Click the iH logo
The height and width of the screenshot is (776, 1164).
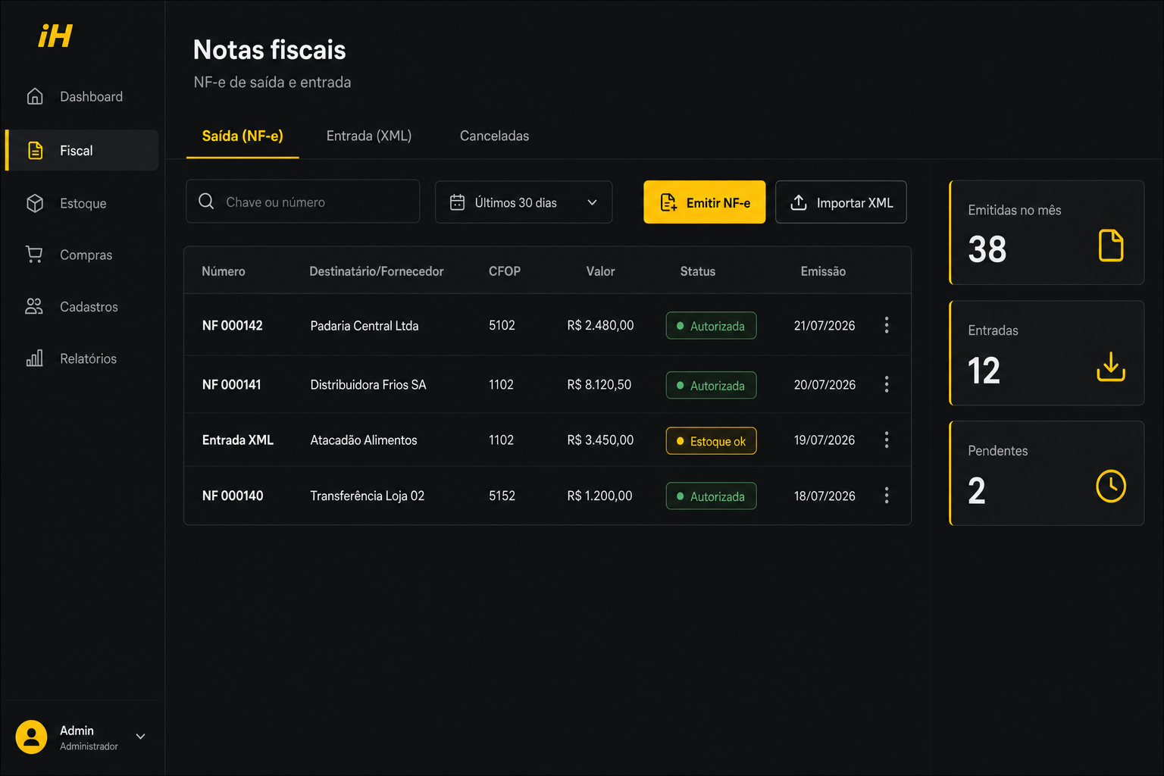pyautogui.click(x=55, y=36)
